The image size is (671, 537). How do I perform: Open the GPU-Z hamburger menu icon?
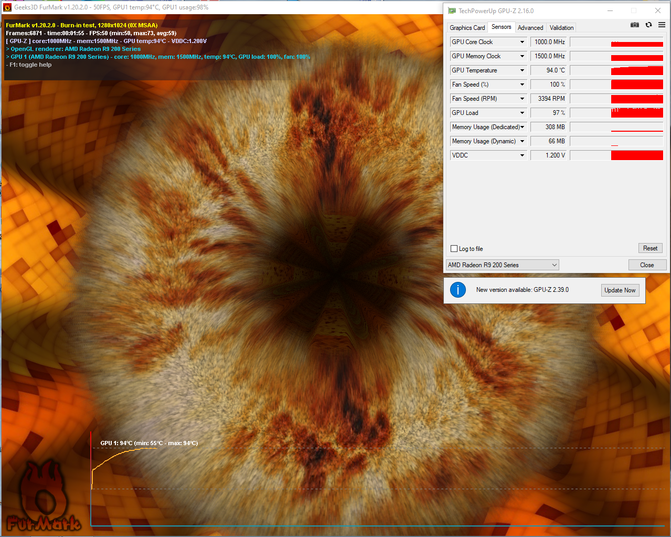coord(662,25)
